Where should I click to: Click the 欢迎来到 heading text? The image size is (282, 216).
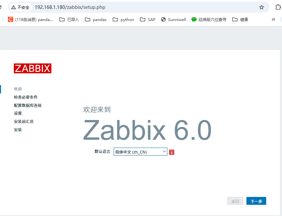coord(97,109)
